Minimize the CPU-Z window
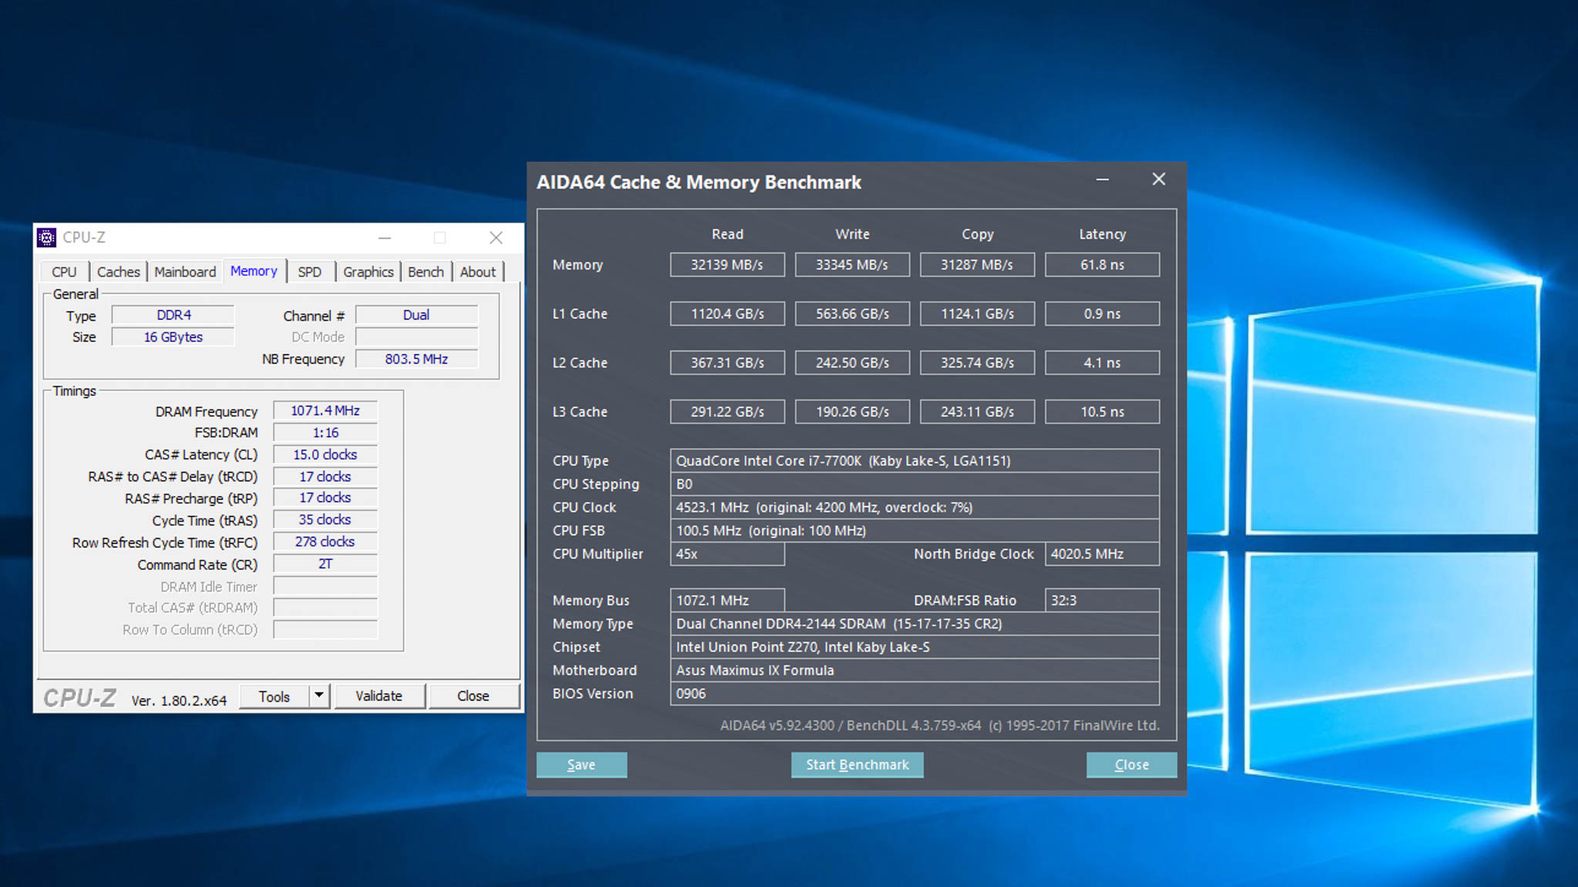This screenshot has width=1578, height=887. (x=384, y=238)
